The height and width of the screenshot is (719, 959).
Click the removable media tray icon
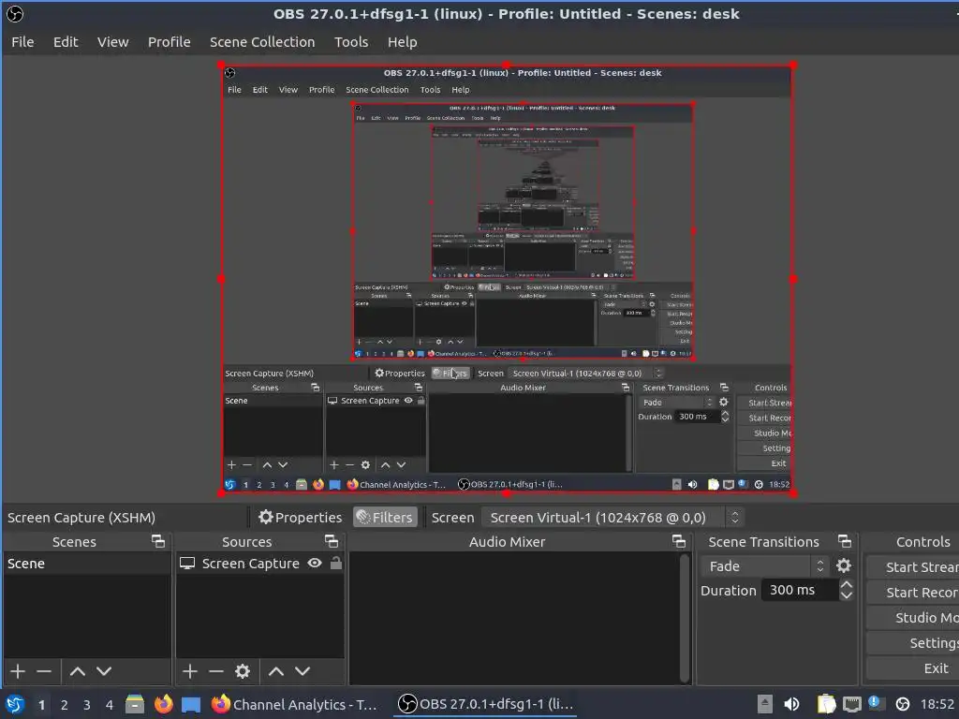(x=764, y=704)
